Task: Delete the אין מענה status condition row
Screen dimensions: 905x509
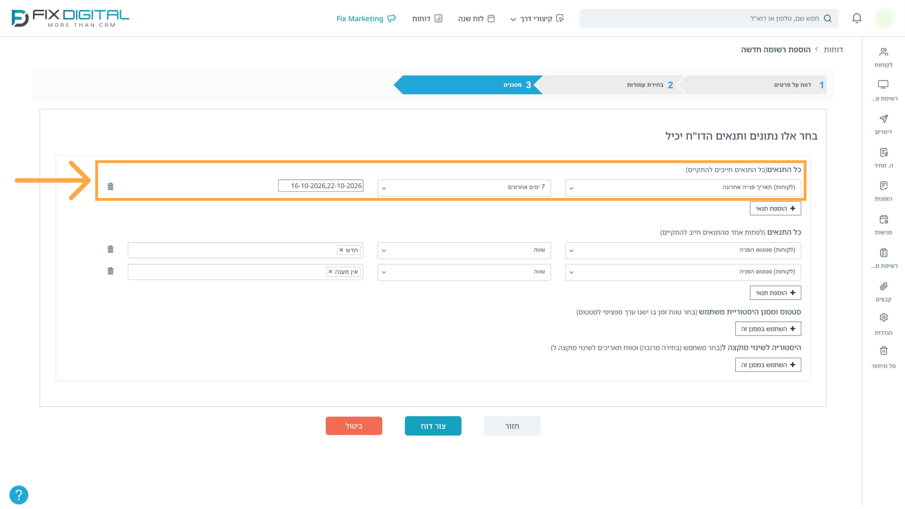Action: pos(110,271)
